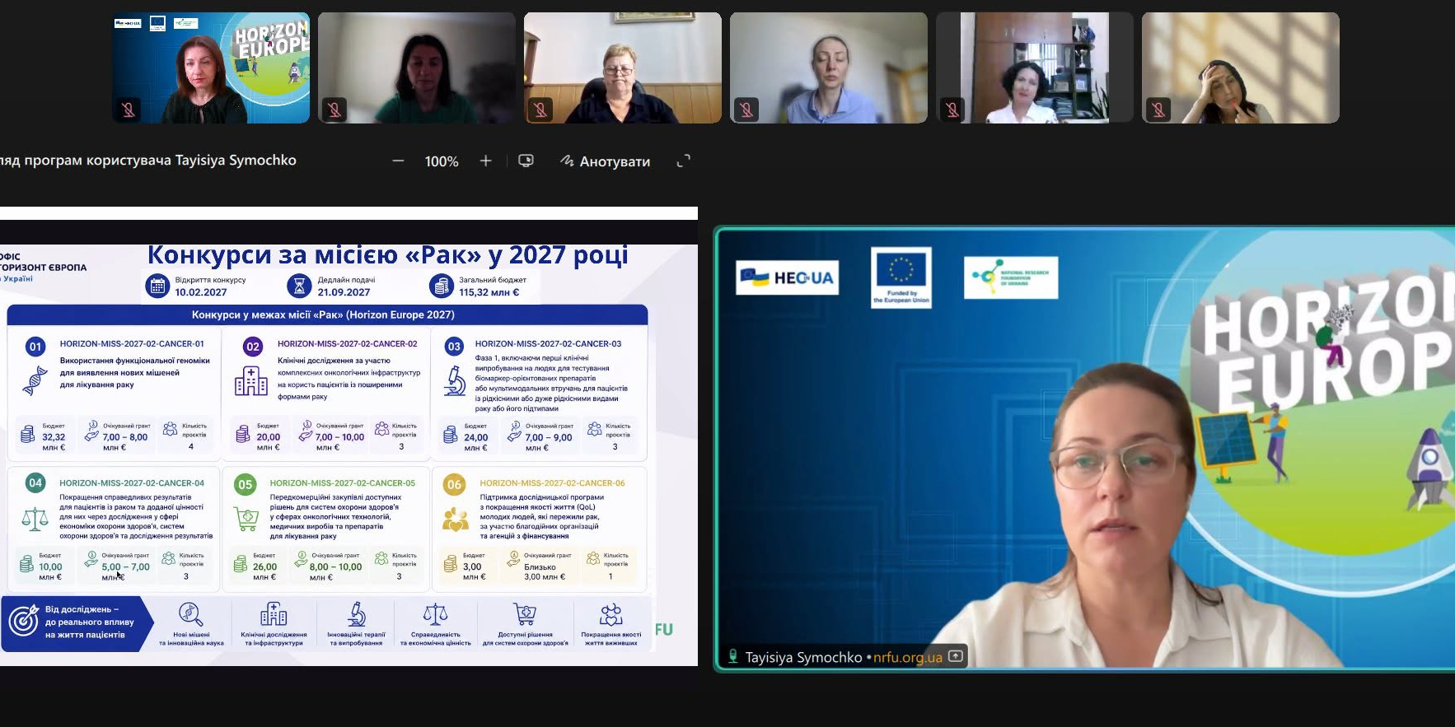Image resolution: width=1455 pixels, height=727 pixels.
Task: Select thumbnail with bookshelf and trophies behind
Action: pyautogui.click(x=1035, y=68)
